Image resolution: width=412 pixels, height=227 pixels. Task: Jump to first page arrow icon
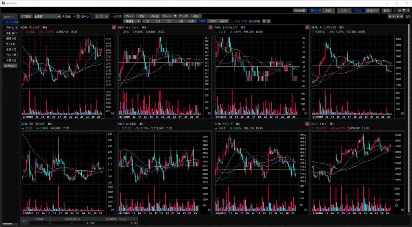(x=389, y=16)
